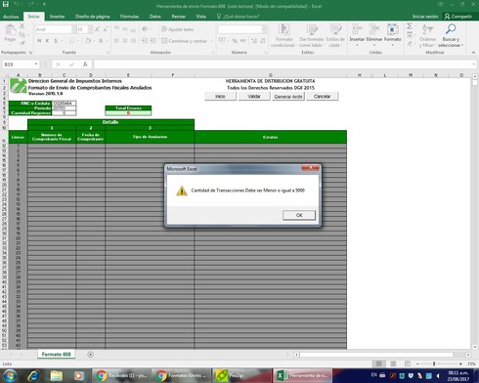Click the ¿Qué desea hacer? search box
This screenshot has width=479, height=383.
[x=239, y=17]
